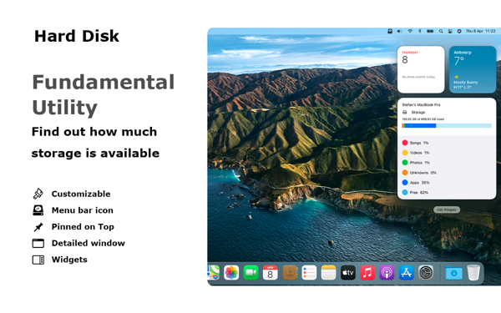This screenshot has height=313, width=501.
Task: Launch the Music app from the Dock
Action: click(x=367, y=273)
